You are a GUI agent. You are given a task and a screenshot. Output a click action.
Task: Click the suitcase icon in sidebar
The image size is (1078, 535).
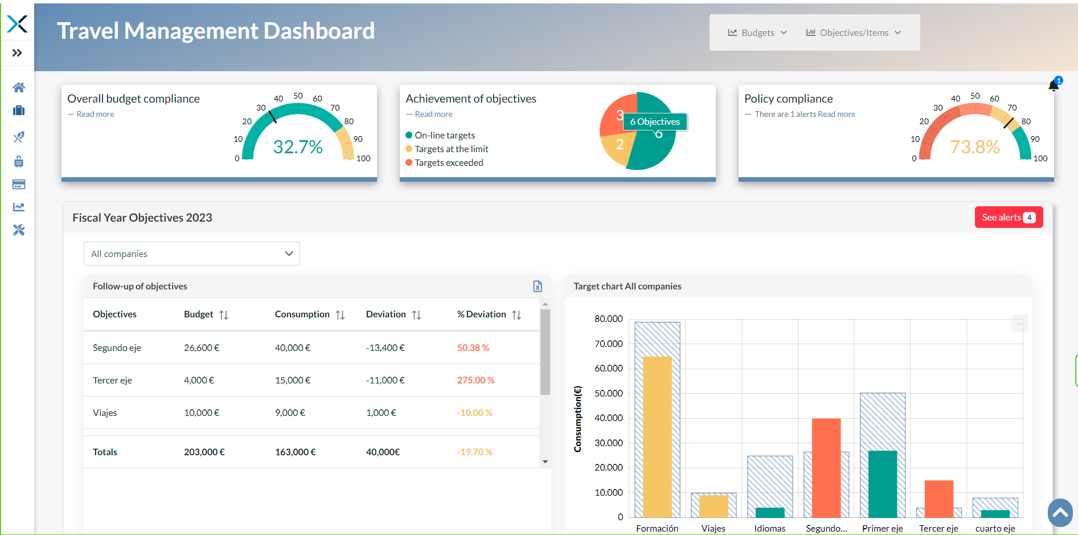tap(19, 111)
